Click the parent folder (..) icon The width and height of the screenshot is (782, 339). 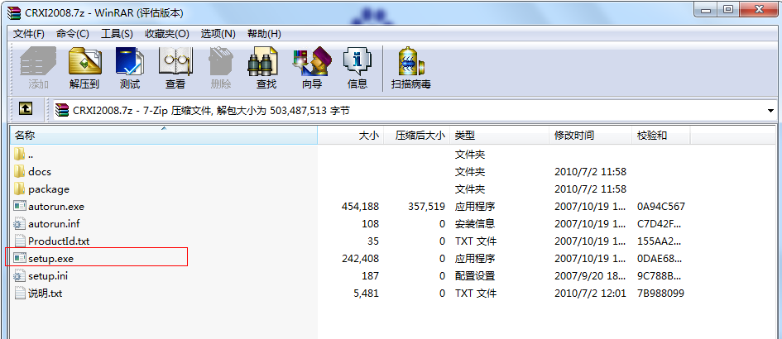coord(19,154)
